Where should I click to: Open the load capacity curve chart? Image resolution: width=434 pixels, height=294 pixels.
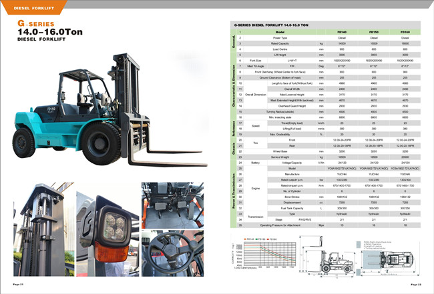coord(264,254)
